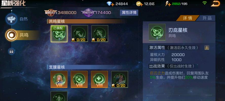Click the 刃庇星核 icon in details panel

point(157,32)
